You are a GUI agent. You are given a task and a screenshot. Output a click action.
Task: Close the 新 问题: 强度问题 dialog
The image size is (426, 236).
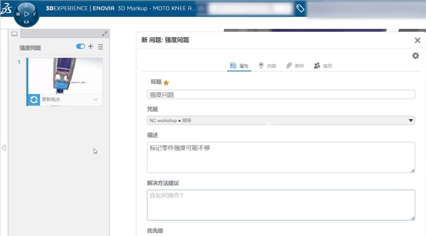[417, 40]
